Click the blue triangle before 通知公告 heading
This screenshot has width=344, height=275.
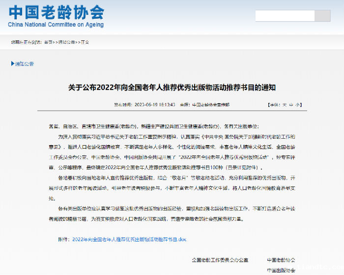(12, 63)
